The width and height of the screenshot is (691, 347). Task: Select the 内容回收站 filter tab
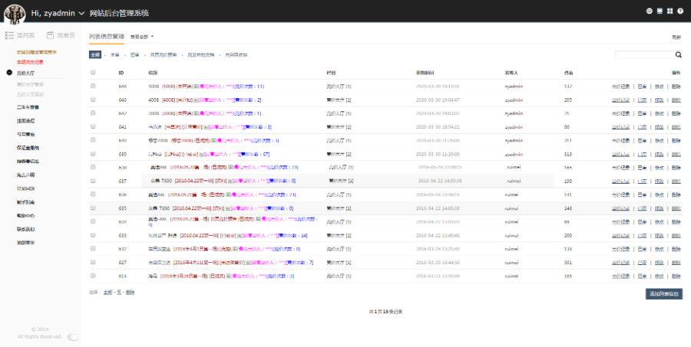pos(236,55)
